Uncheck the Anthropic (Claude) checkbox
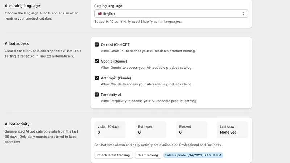The image size is (290, 163). pyautogui.click(x=96, y=78)
